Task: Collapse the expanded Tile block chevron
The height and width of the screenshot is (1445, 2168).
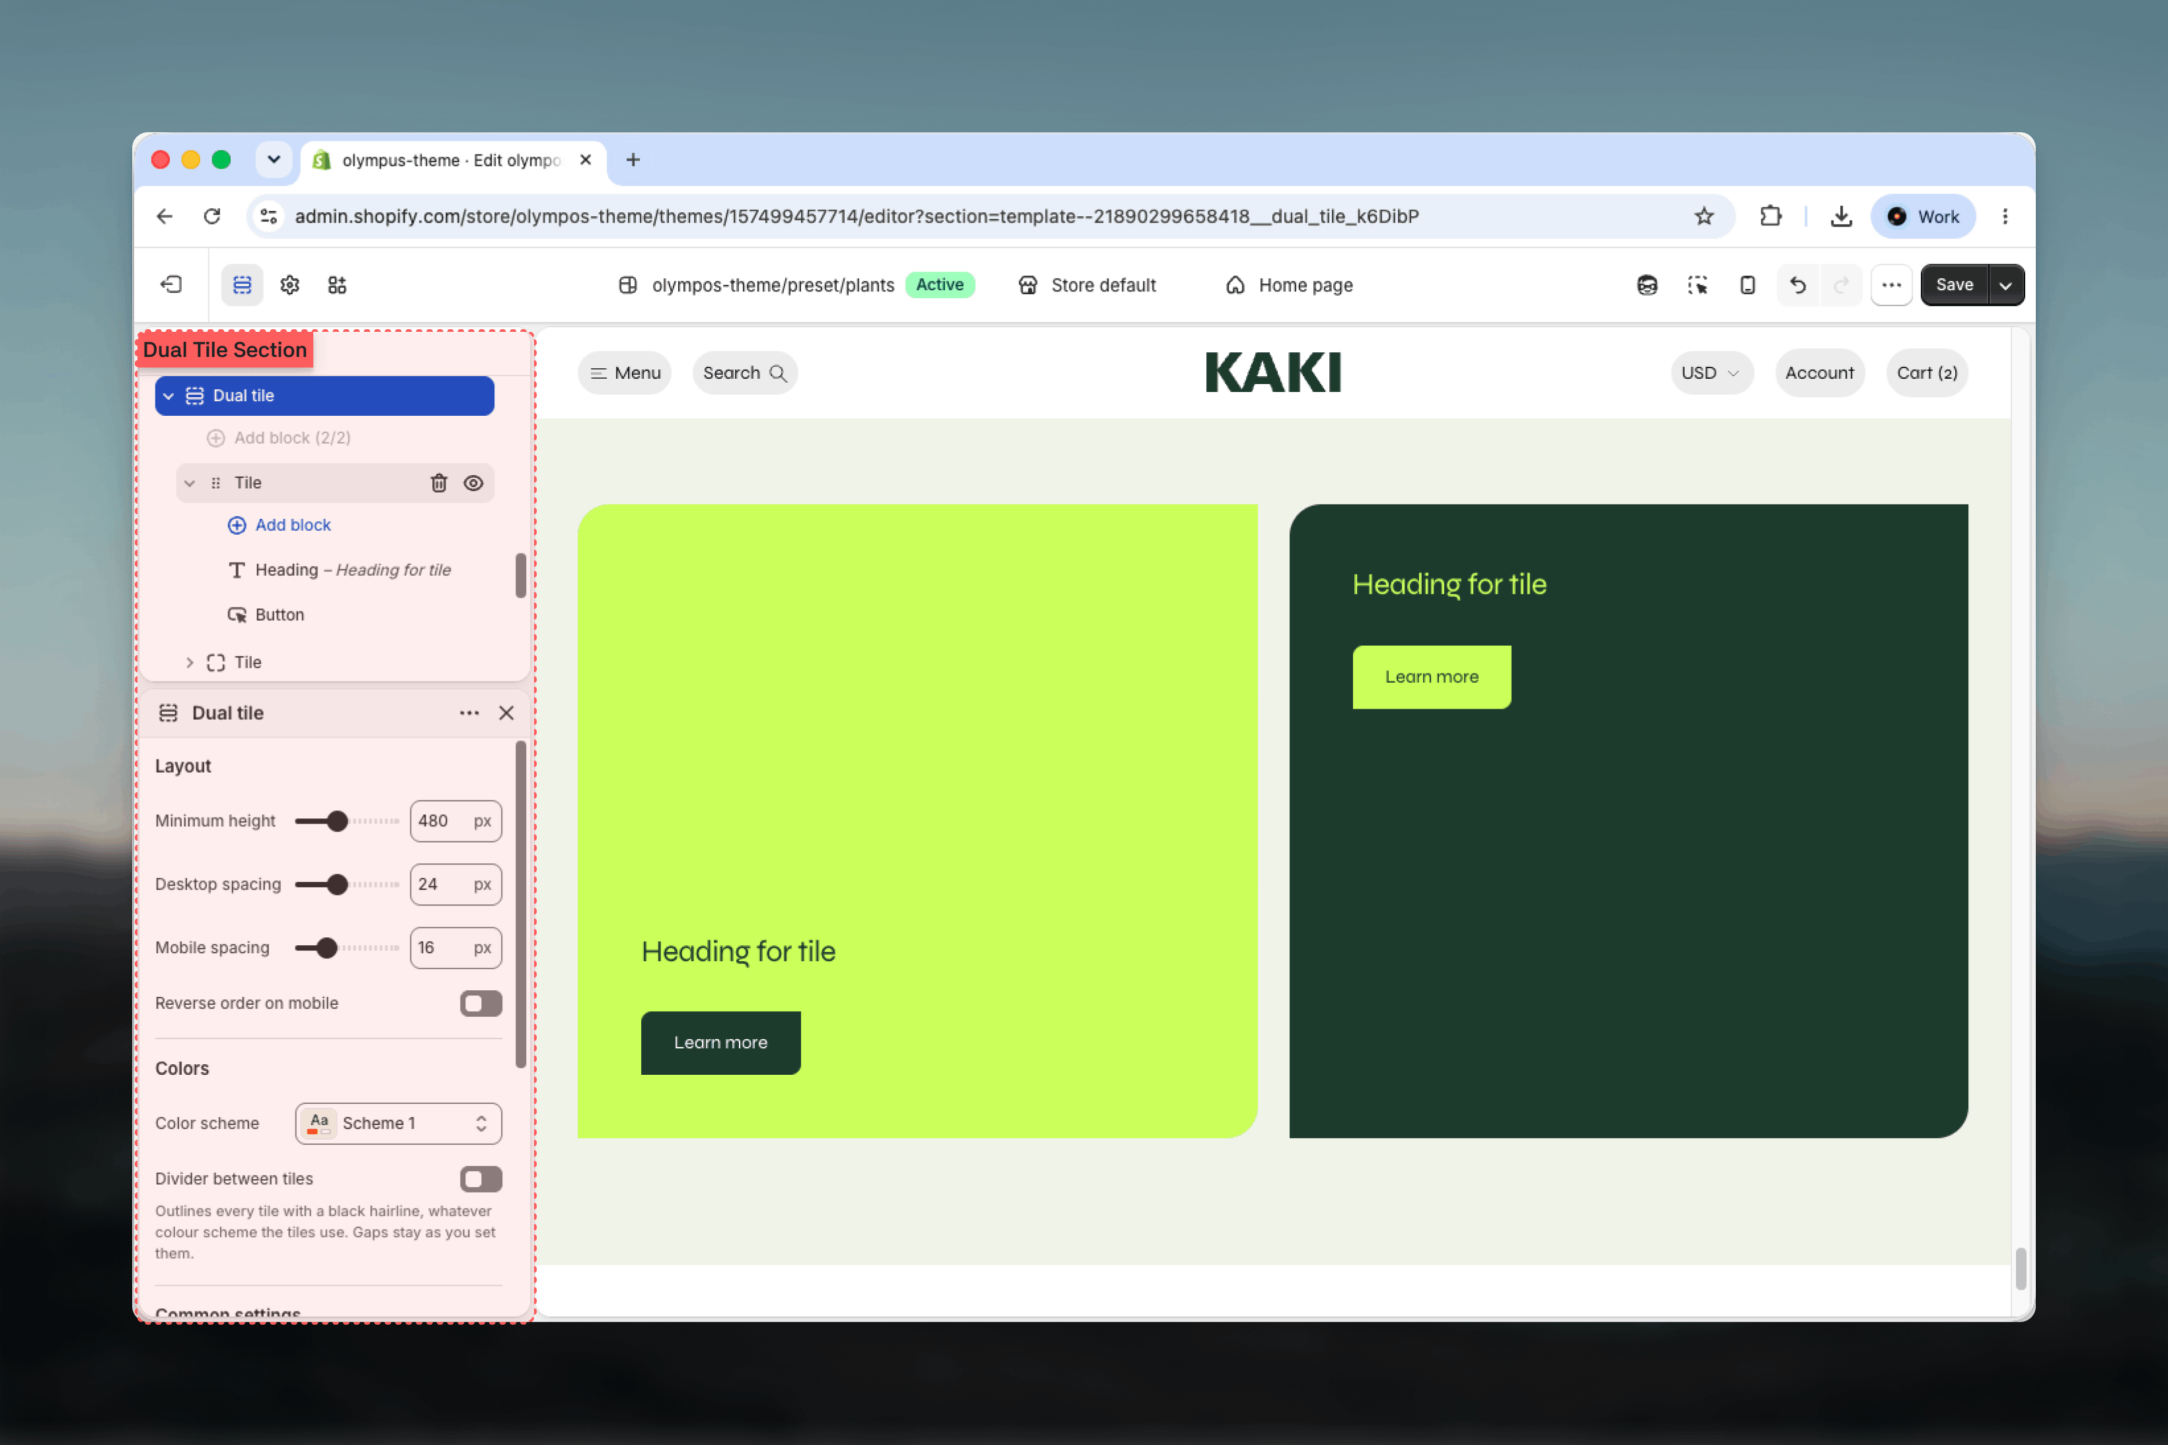Action: 190,483
